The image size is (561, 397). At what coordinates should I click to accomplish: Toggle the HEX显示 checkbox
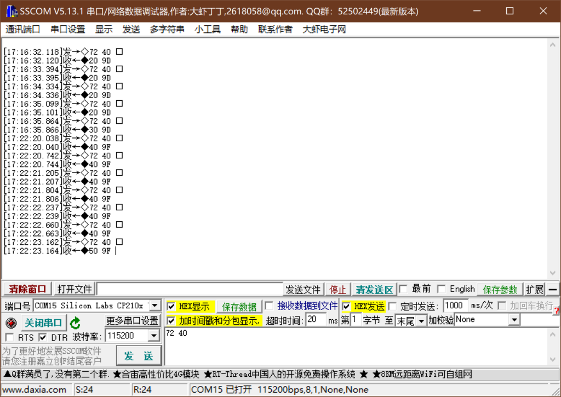point(171,306)
